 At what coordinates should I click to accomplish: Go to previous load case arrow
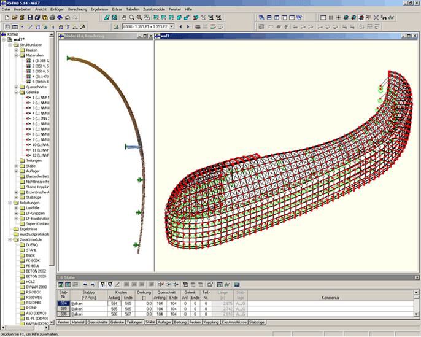[x=180, y=26]
